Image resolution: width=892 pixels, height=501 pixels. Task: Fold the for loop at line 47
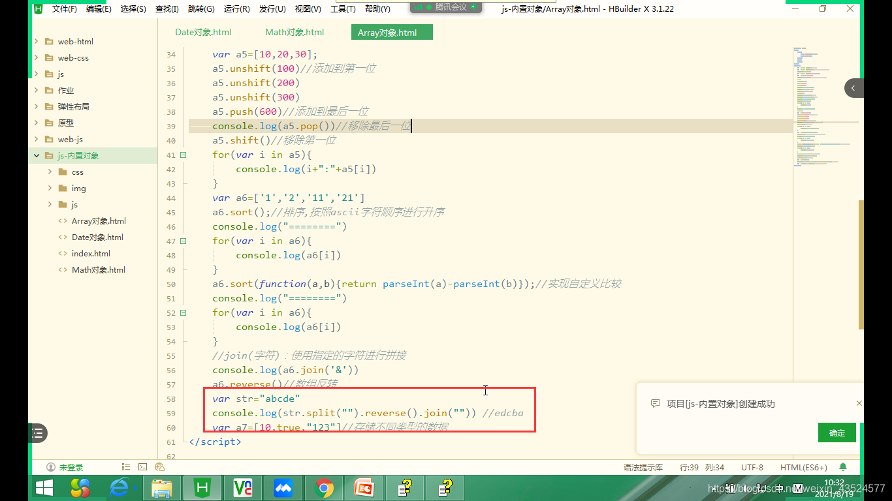point(183,241)
